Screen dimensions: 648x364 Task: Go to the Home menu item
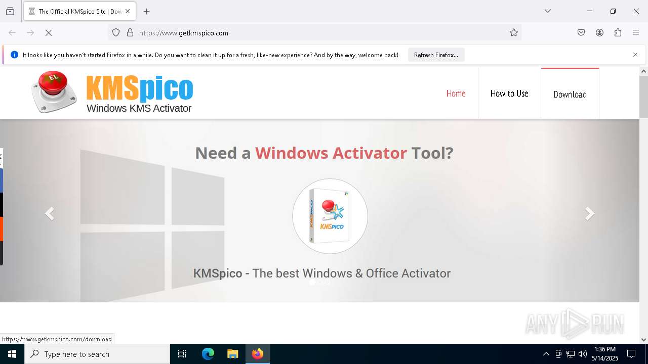(x=456, y=94)
